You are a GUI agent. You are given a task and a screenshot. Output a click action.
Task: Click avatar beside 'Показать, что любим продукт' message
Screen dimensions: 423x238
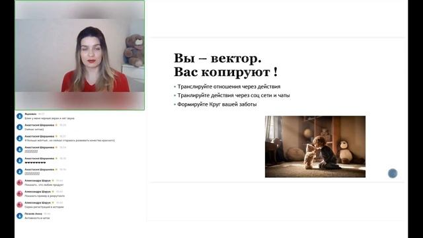click(x=20, y=182)
